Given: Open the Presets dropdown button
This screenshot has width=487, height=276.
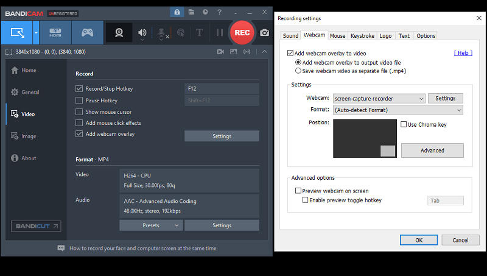Looking at the screenshot, I should point(151,225).
